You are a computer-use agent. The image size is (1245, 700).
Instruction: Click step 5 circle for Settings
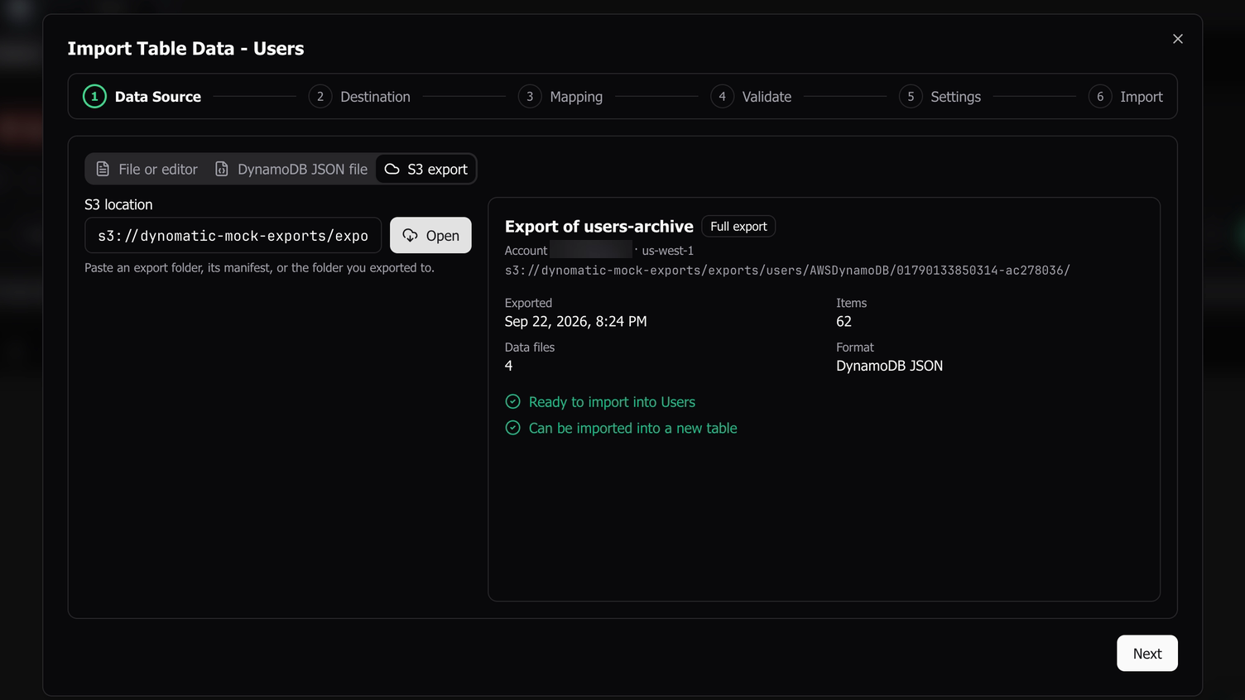coord(911,97)
